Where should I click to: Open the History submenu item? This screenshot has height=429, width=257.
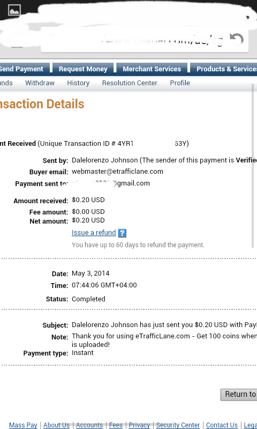click(78, 83)
